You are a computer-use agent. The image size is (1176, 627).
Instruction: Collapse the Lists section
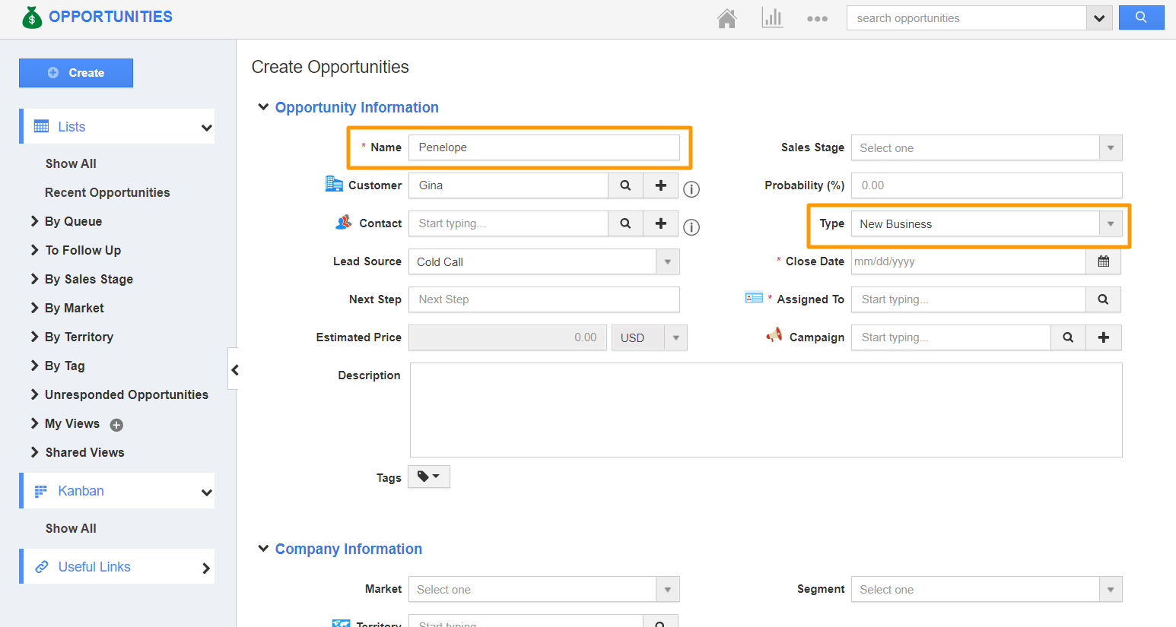pos(206,128)
